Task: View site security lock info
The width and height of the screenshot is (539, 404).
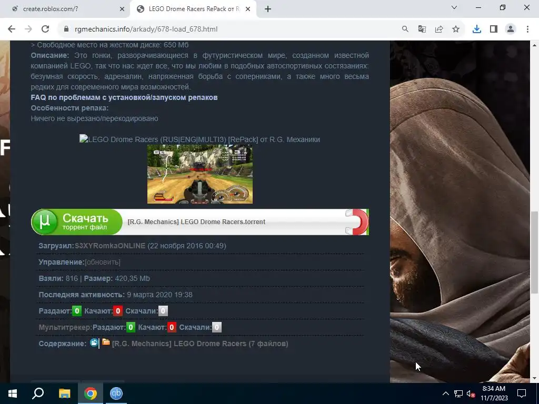Action: (66, 29)
